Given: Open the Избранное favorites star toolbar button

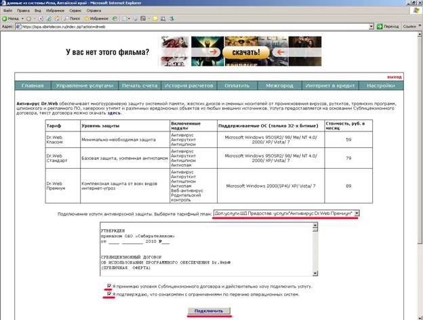Looking at the screenshot, I should [96, 18].
